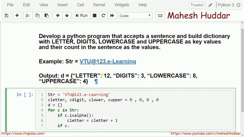Run the current cell
The width and height of the screenshot is (244, 137).
click(82, 16)
